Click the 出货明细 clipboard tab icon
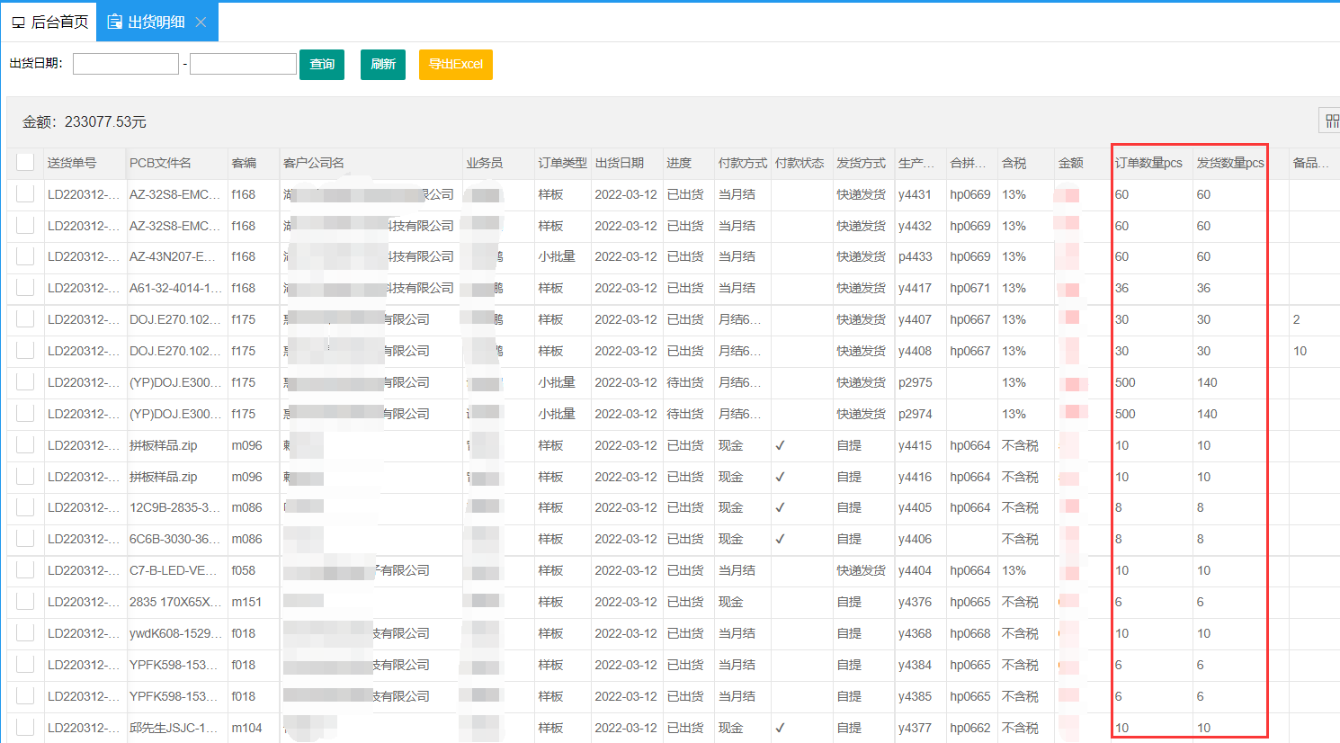This screenshot has height=743, width=1340. 114,22
